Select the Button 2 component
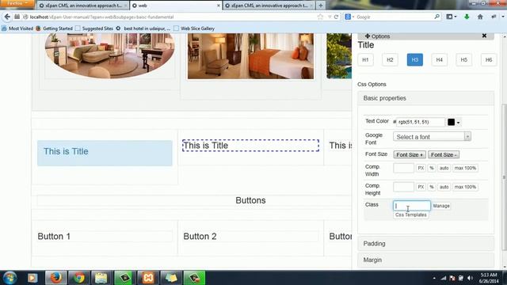The width and height of the screenshot is (507, 285). point(250,236)
